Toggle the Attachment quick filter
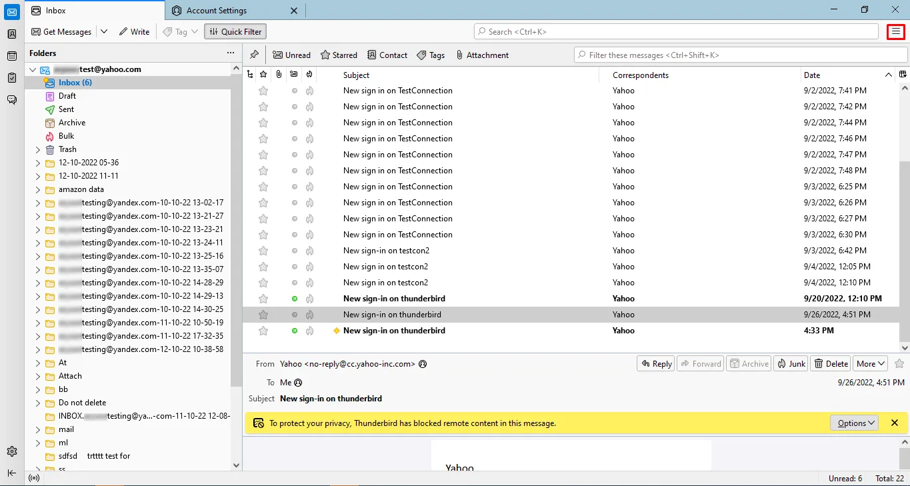 pyautogui.click(x=482, y=55)
